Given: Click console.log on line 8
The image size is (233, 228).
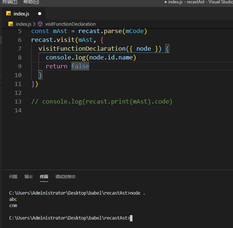Looking at the screenshot, I should 66,57.
